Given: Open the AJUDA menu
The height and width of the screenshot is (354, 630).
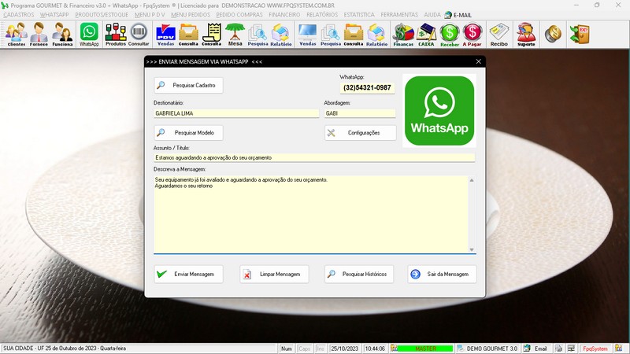Looking at the screenshot, I should (432, 15).
